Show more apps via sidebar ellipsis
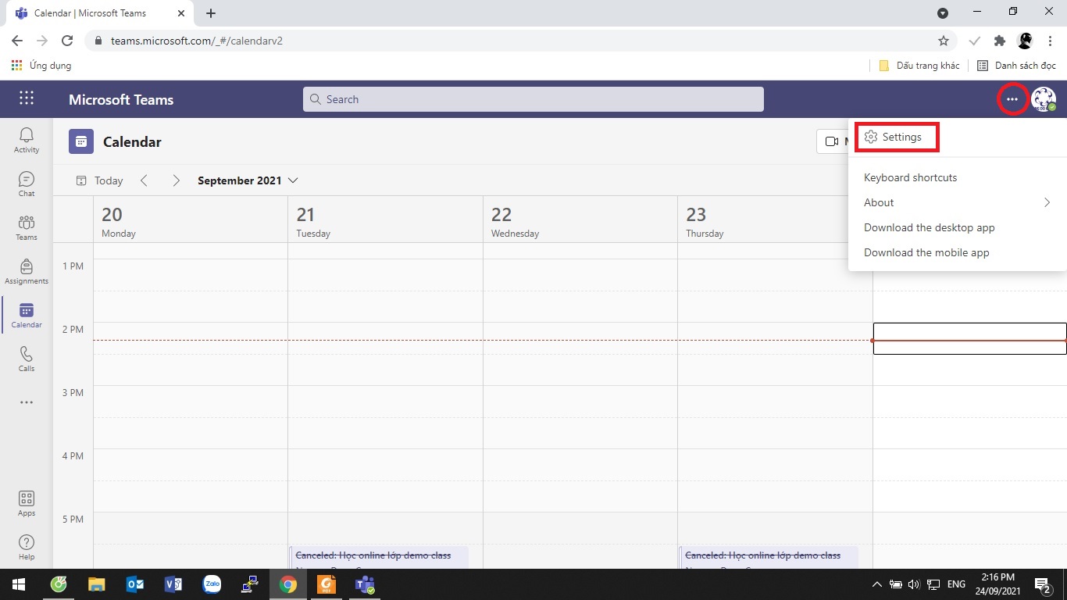 pyautogui.click(x=27, y=402)
